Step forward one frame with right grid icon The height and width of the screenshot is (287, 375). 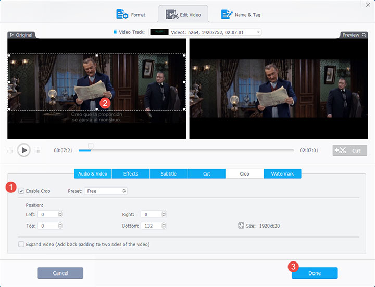(x=37, y=151)
